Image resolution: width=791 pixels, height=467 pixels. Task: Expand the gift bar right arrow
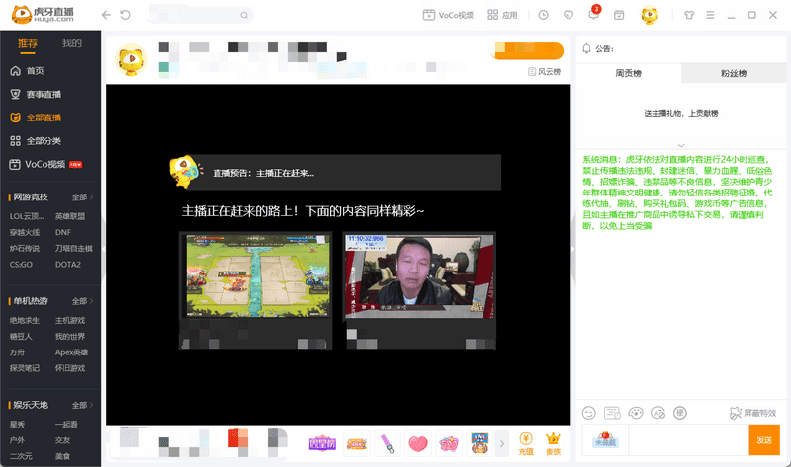click(x=502, y=443)
